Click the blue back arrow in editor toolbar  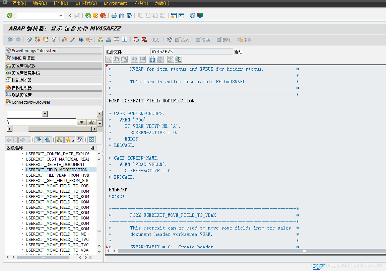coord(10,39)
